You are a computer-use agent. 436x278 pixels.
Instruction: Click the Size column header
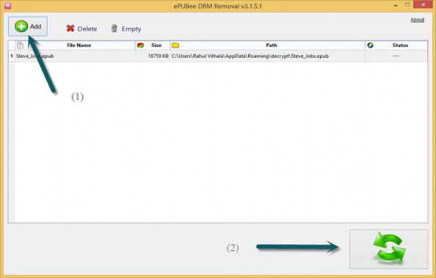[153, 45]
